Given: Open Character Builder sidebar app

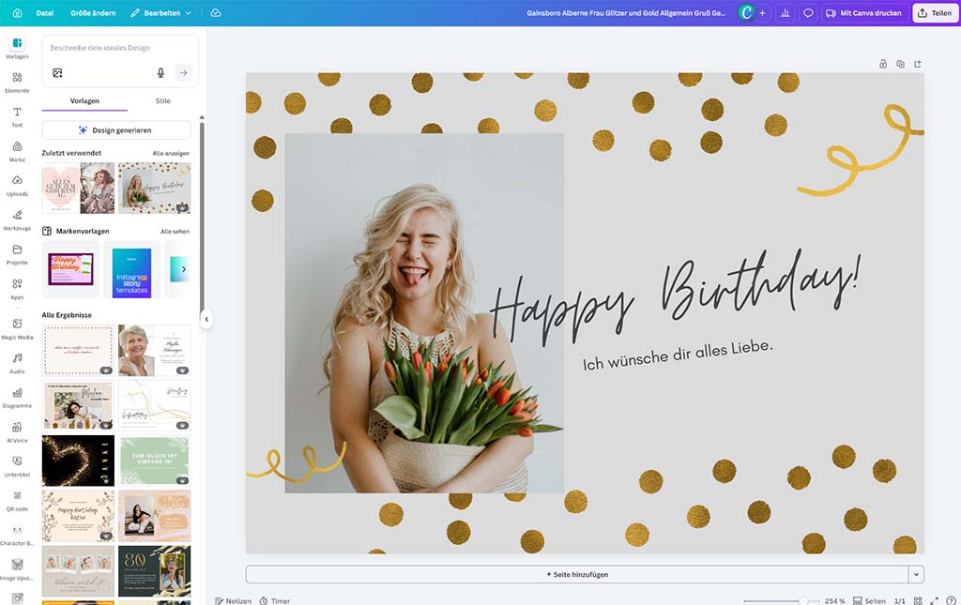Looking at the screenshot, I should tap(17, 535).
